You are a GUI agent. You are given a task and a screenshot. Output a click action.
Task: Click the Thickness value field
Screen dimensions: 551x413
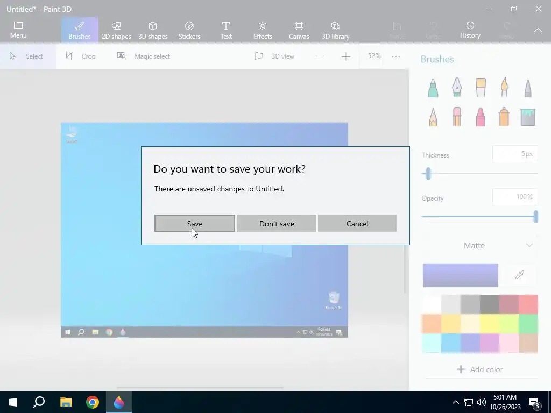pyautogui.click(x=515, y=154)
